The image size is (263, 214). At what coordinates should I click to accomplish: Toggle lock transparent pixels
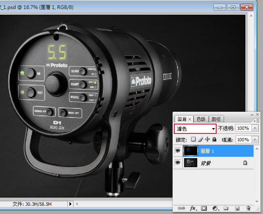pyautogui.click(x=193, y=139)
